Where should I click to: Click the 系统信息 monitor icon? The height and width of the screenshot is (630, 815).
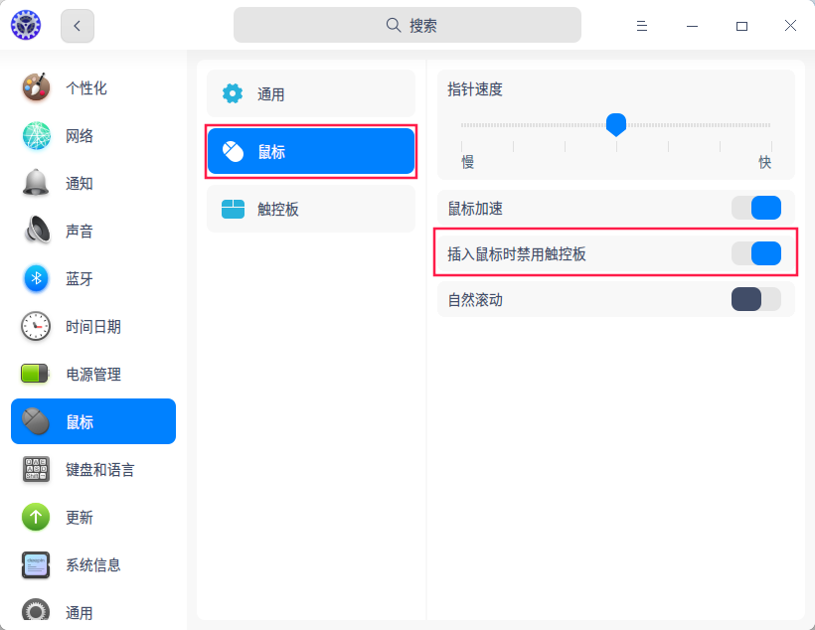click(x=36, y=565)
